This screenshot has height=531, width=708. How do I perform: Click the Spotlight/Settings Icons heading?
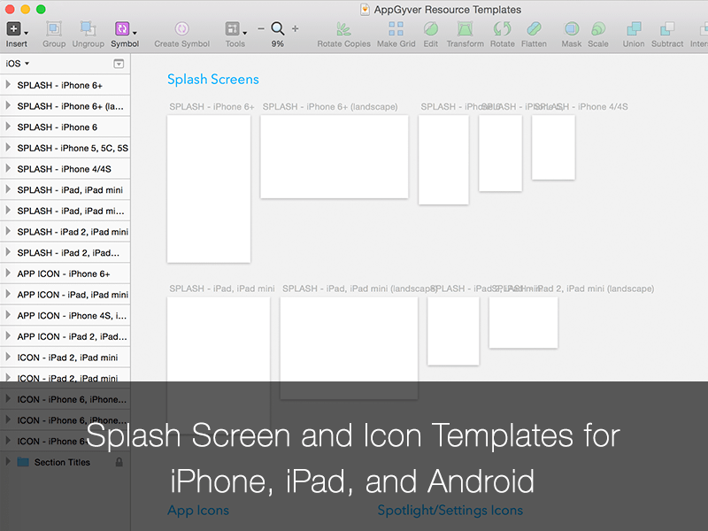(x=450, y=511)
